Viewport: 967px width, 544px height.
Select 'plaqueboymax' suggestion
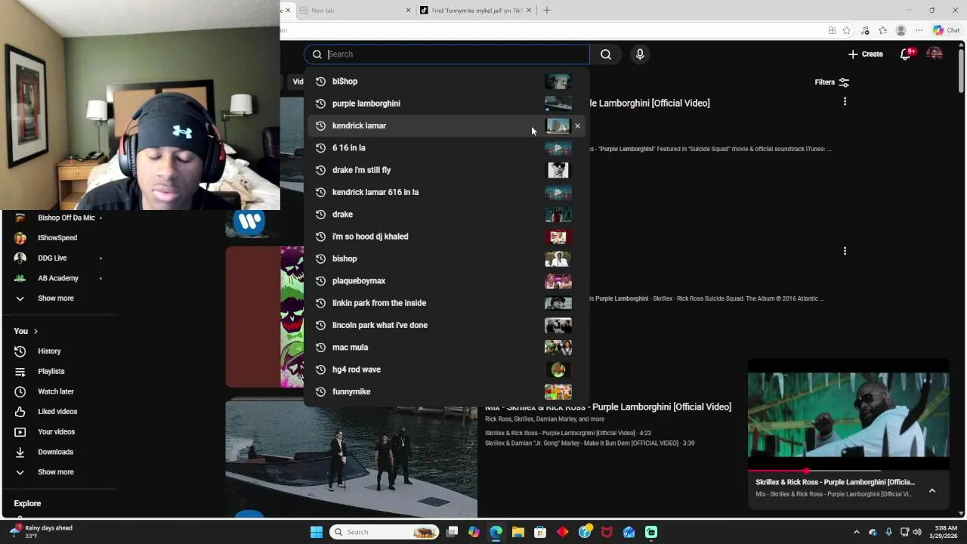tap(446, 281)
